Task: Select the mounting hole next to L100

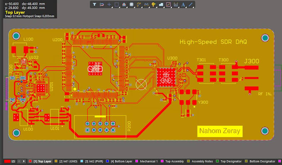Action: pos(16,36)
